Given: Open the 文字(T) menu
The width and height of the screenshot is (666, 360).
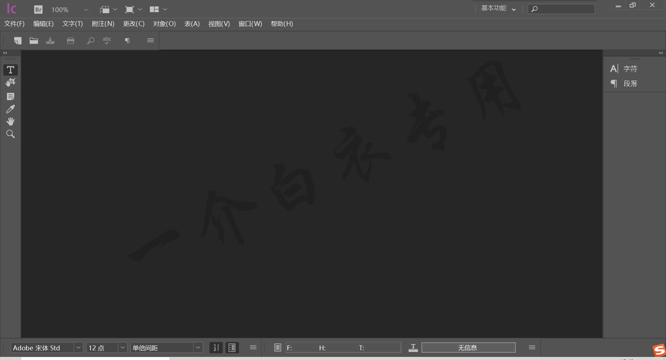Looking at the screenshot, I should [x=72, y=24].
